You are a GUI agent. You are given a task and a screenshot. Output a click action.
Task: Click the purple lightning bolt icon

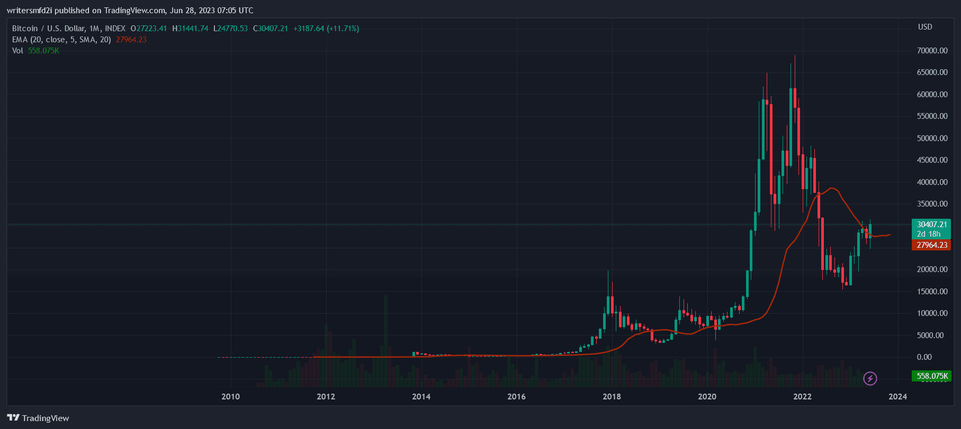click(x=870, y=378)
